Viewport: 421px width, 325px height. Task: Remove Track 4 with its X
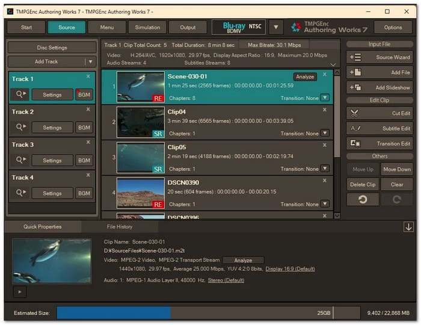pyautogui.click(x=88, y=175)
